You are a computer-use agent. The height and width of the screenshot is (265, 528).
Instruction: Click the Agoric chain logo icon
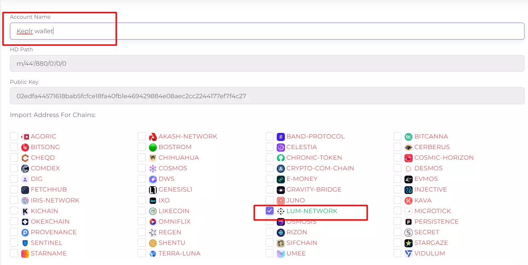point(25,137)
